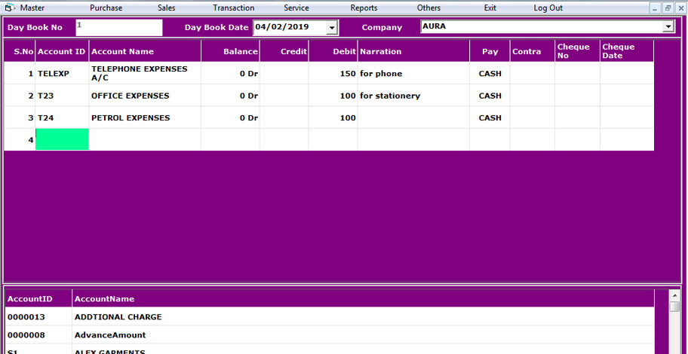Click the Contra column header
The image size is (688, 354).
[x=533, y=51]
